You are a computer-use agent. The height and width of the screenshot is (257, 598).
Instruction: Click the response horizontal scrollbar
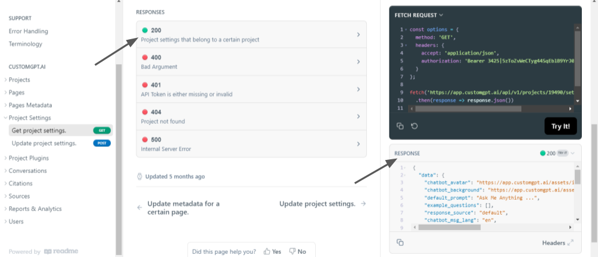pyautogui.click(x=449, y=227)
